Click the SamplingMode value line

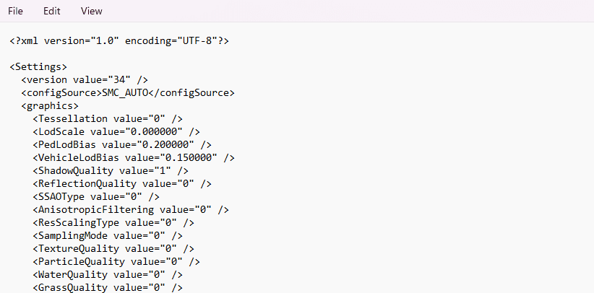point(107,236)
